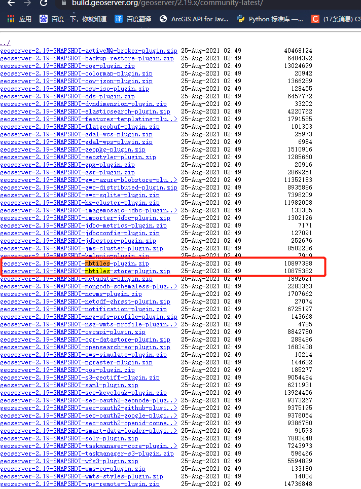Viewport: 361px width, 489px height.
Task: Download the netcdf-ghrsst-plugin.zip file
Action: (85, 302)
